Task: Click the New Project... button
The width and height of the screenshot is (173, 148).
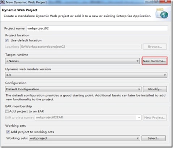Action: [155, 117]
